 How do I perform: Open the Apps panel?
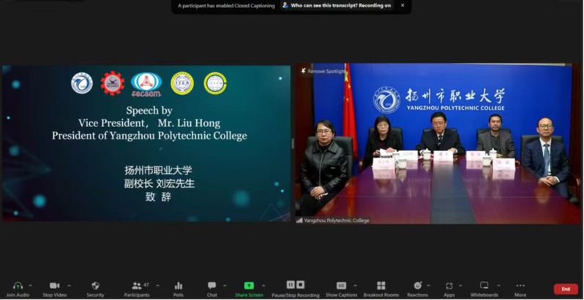(x=449, y=285)
